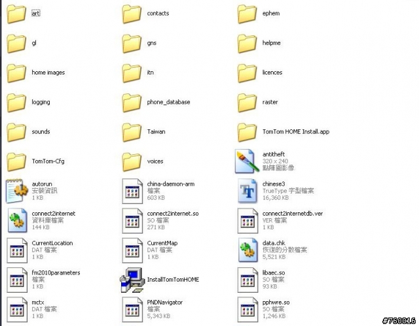The image size is (419, 326).
Task: Select the pphwre.so file icon
Action: (x=247, y=310)
